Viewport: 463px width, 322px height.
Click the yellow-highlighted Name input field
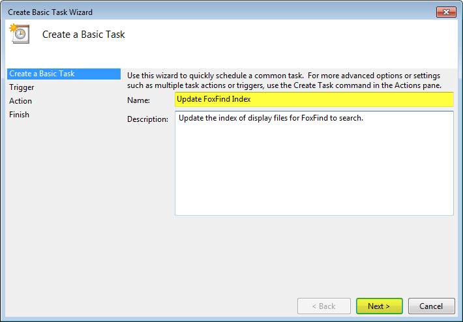click(x=314, y=100)
